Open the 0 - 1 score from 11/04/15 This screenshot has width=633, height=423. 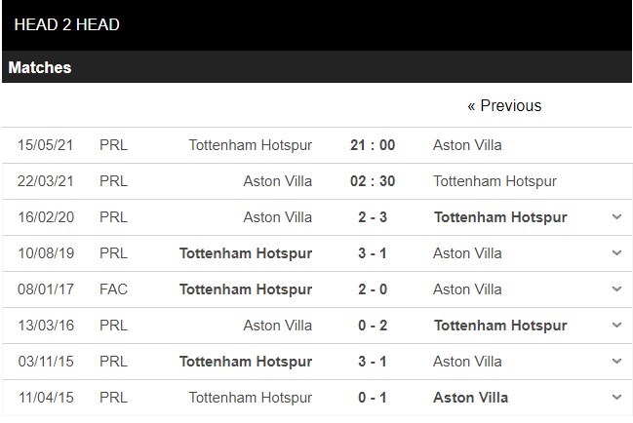(373, 398)
